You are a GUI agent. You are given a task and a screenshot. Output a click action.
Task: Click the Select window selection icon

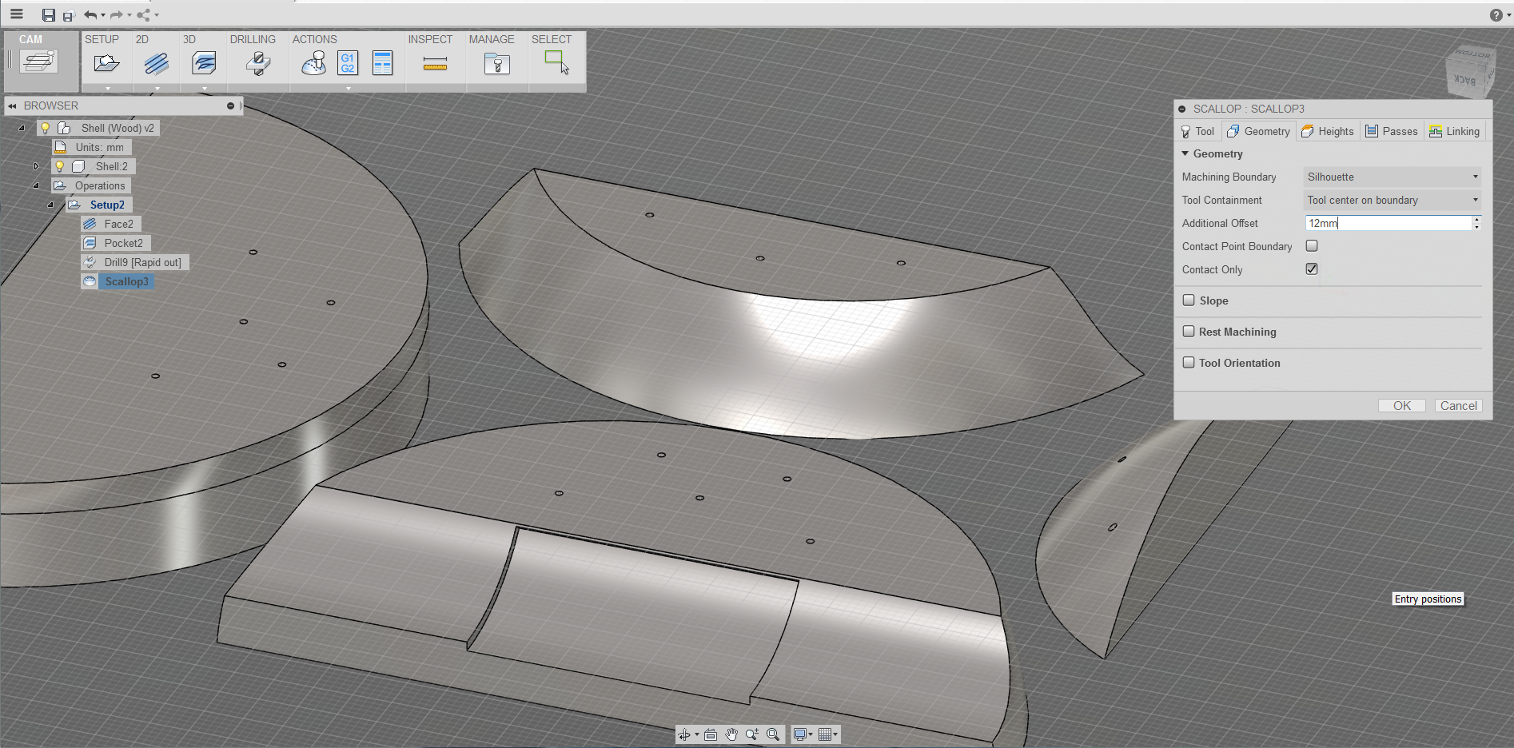(x=556, y=62)
